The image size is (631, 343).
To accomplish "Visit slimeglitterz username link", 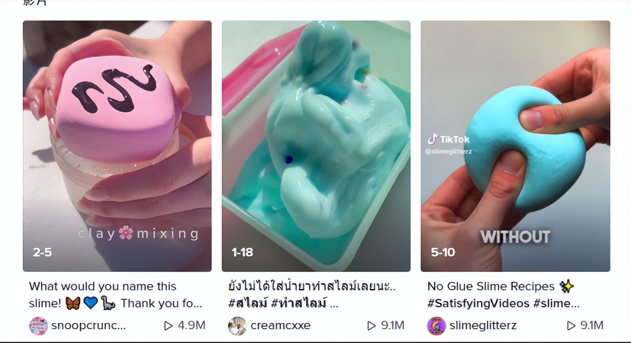I will tap(483, 326).
